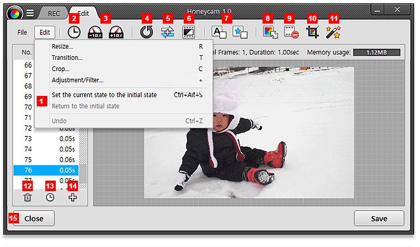The width and height of the screenshot is (420, 247).
Task: Choose Undo from the Edit menu
Action: 127,121
